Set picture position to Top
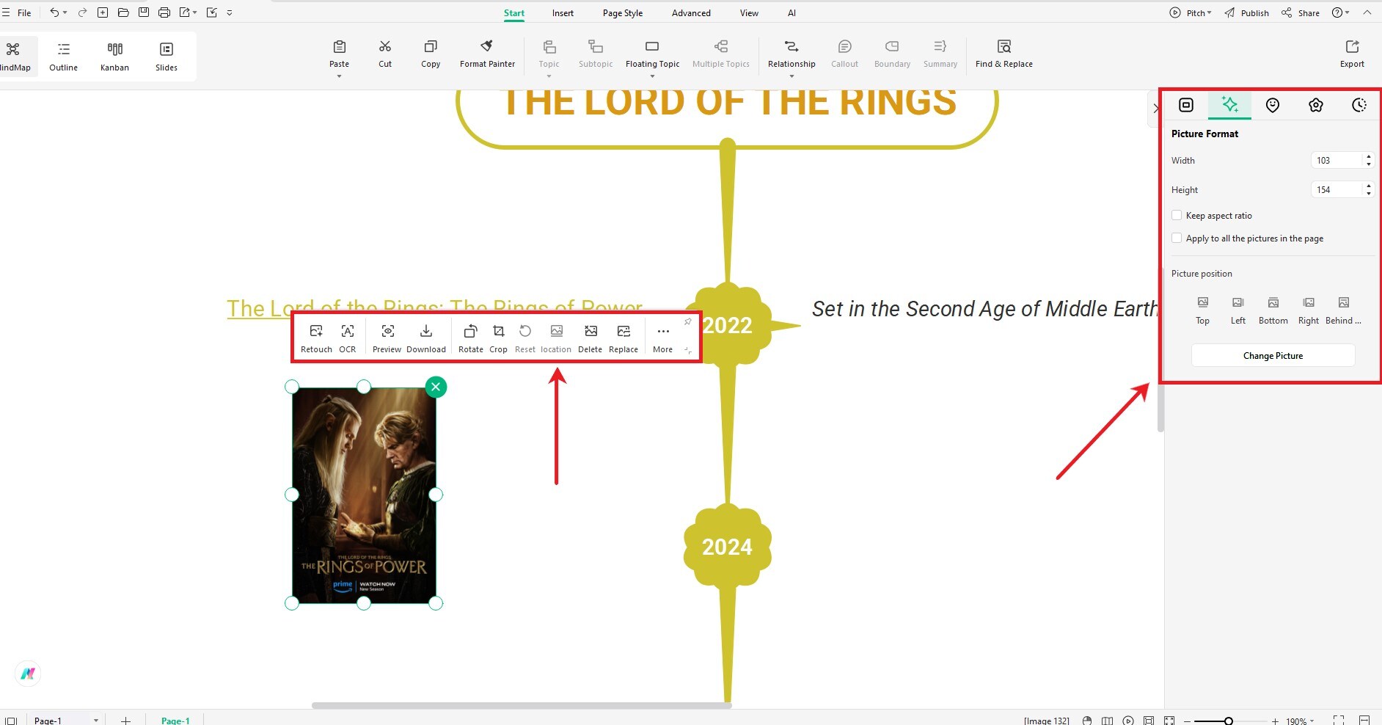Image resolution: width=1382 pixels, height=725 pixels. pyautogui.click(x=1203, y=310)
